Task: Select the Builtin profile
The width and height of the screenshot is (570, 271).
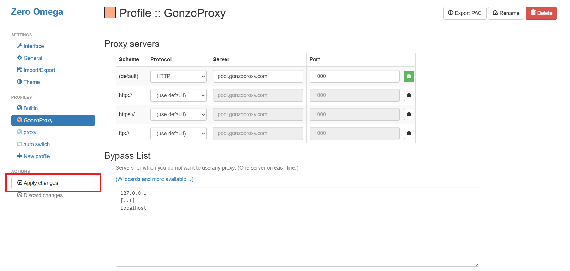Action: 28,108
